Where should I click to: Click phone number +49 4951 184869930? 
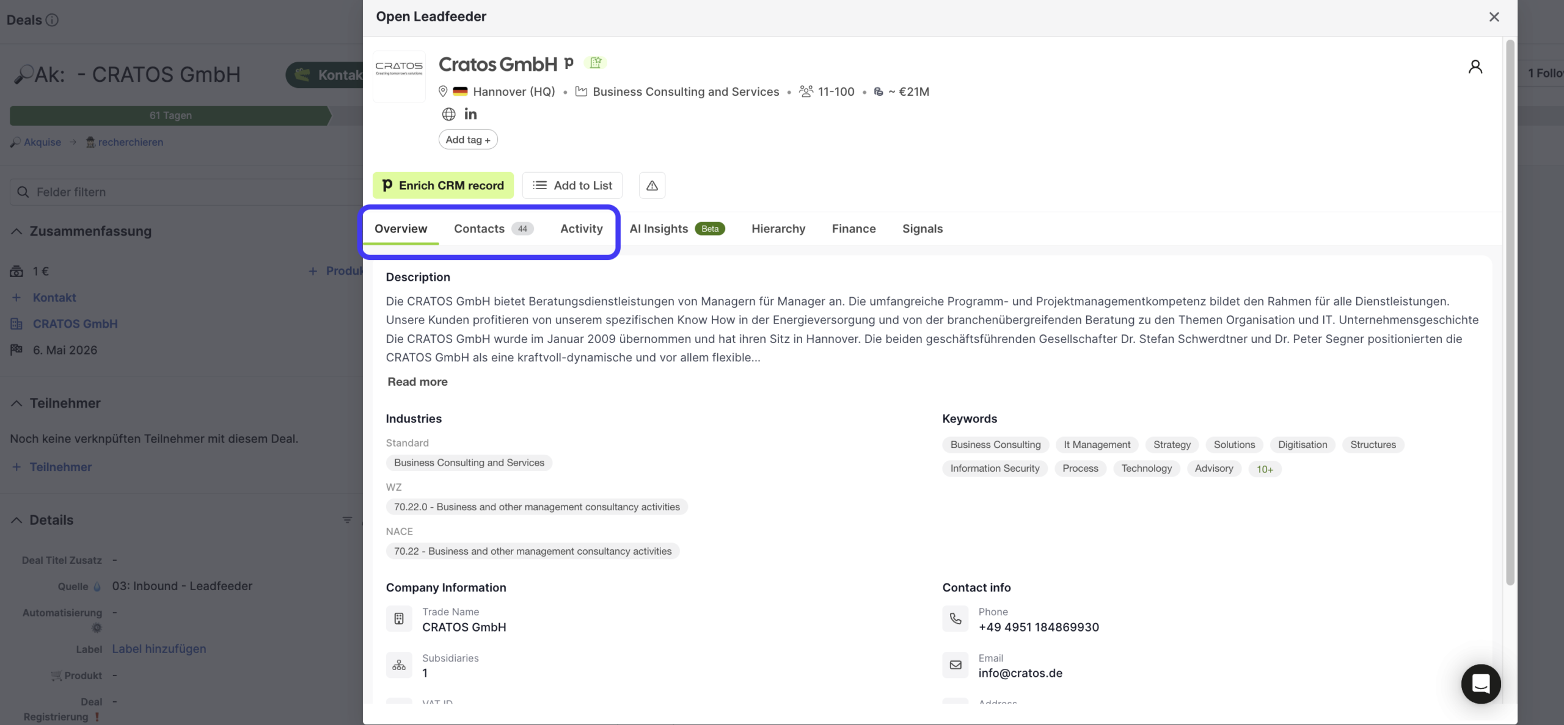point(1039,627)
